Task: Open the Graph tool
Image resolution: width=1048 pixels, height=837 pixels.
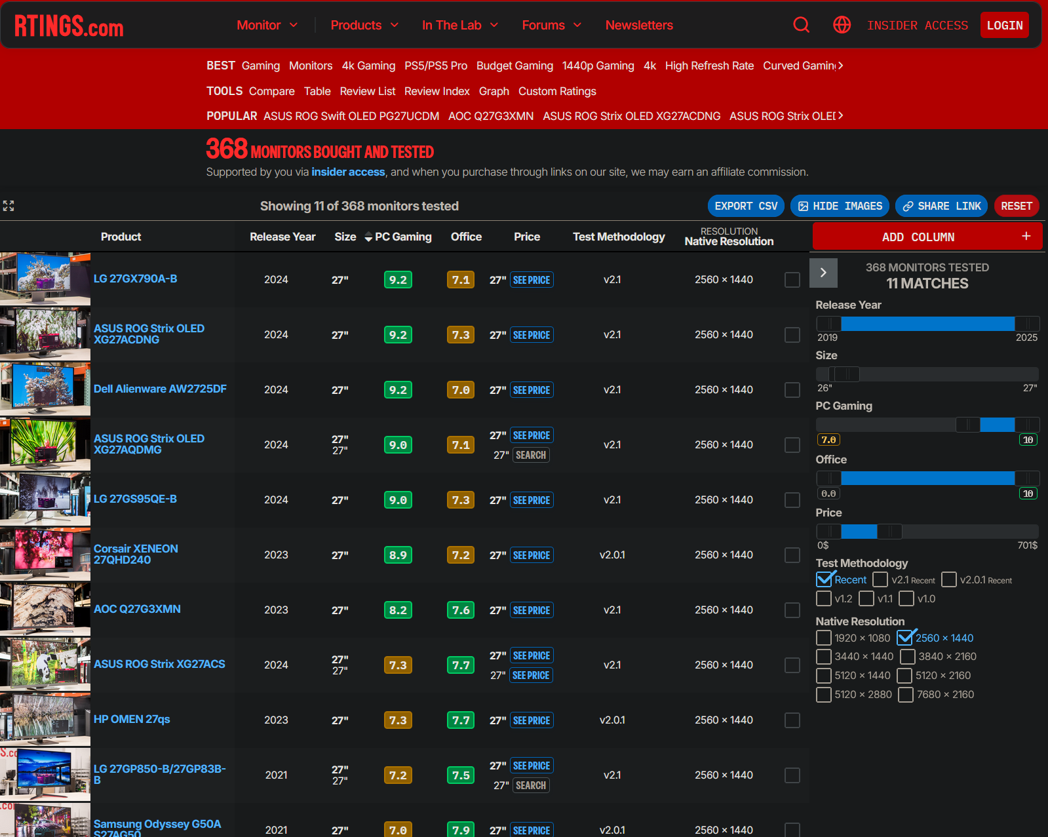Action: pos(494,91)
